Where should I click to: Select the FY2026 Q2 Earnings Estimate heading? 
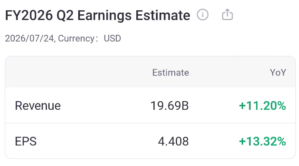pyautogui.click(x=97, y=16)
